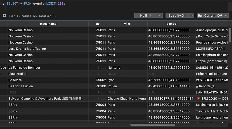
Task: Click the Beautify button
Action: click(177, 16)
